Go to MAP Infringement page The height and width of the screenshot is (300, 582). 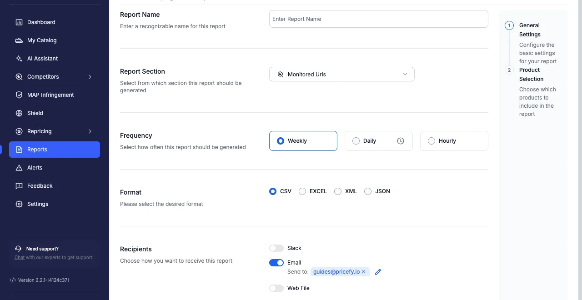[x=55, y=95]
